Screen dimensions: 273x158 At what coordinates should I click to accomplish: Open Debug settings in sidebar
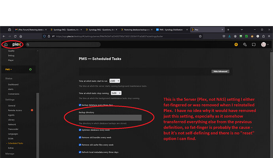point(11,56)
